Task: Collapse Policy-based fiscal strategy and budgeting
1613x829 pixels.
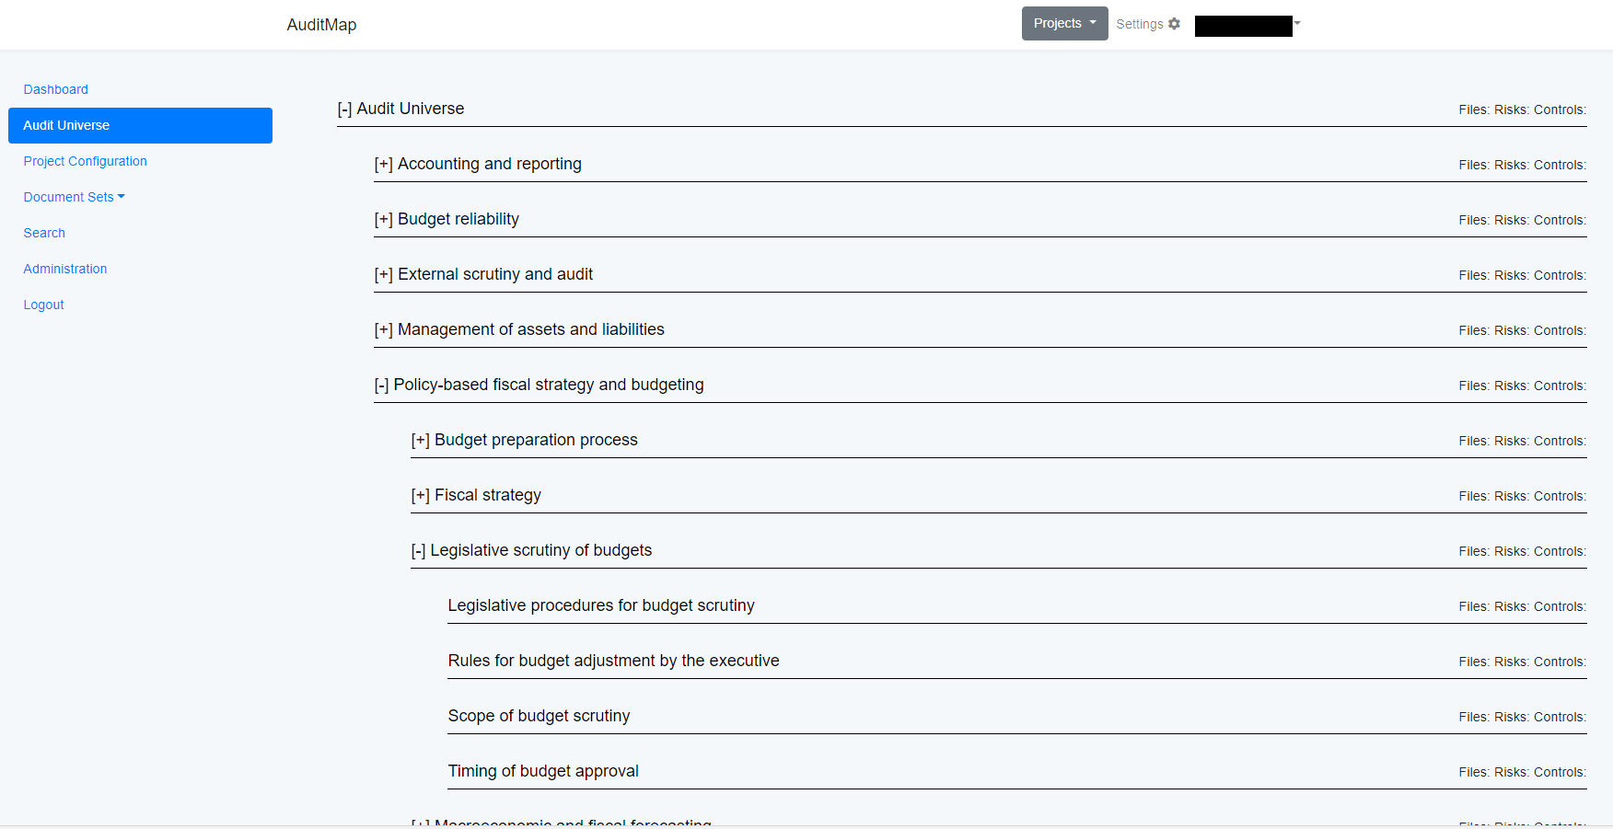Action: [381, 386]
